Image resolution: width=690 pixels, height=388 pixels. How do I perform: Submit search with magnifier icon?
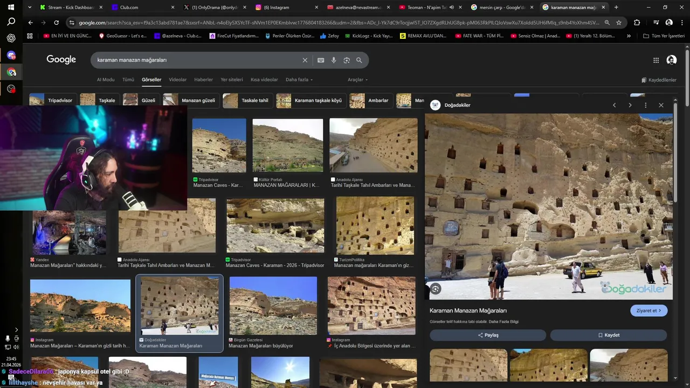359,60
